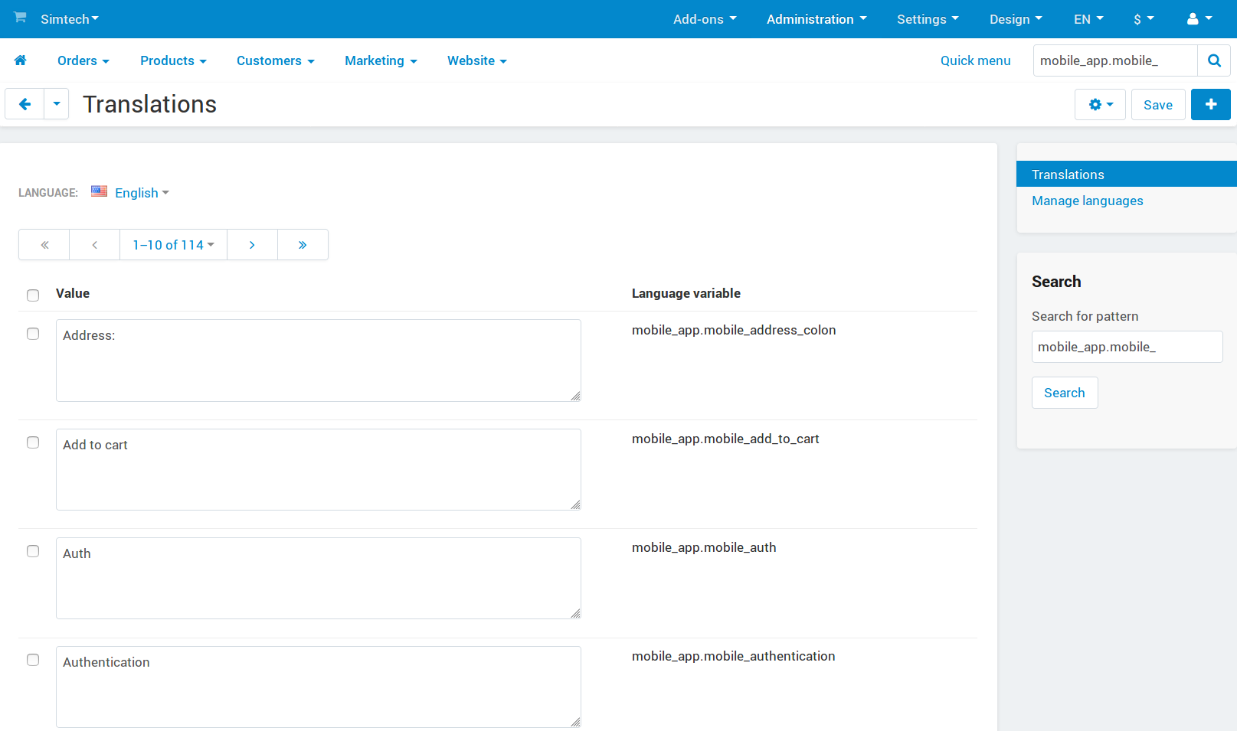The height and width of the screenshot is (731, 1237).
Task: Click the back arrow button
Action: click(25, 104)
